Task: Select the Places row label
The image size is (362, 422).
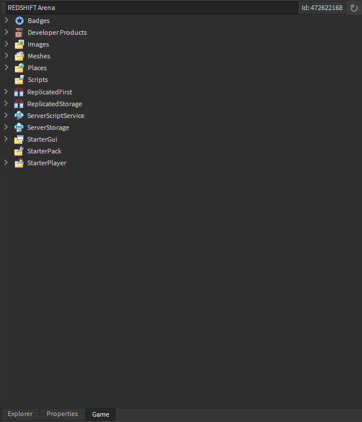Action: pyautogui.click(x=37, y=68)
